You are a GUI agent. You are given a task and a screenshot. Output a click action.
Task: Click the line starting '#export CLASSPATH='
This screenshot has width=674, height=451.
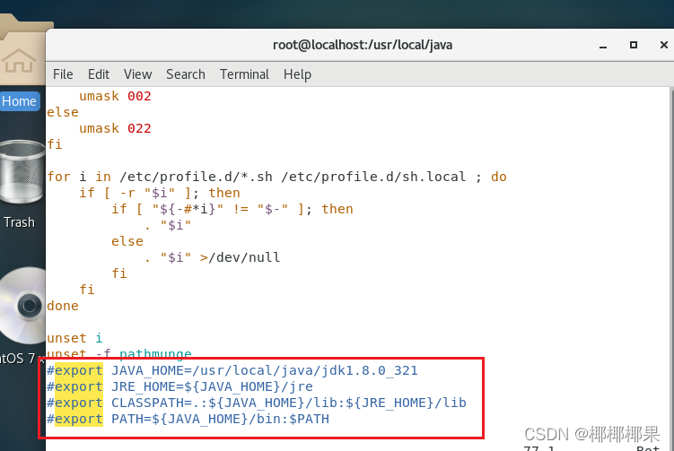tap(257, 403)
